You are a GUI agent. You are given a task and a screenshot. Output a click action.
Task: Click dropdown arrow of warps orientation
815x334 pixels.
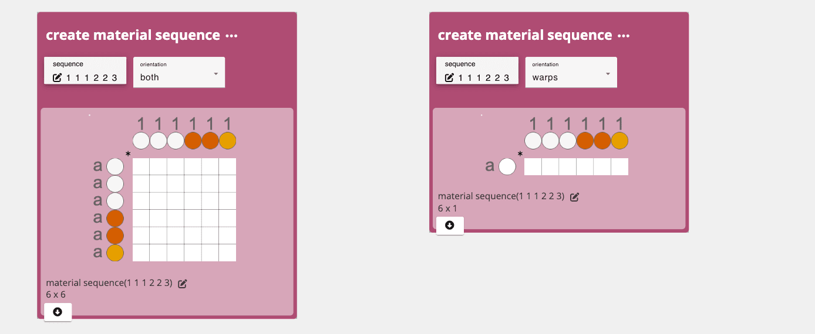[x=608, y=74]
